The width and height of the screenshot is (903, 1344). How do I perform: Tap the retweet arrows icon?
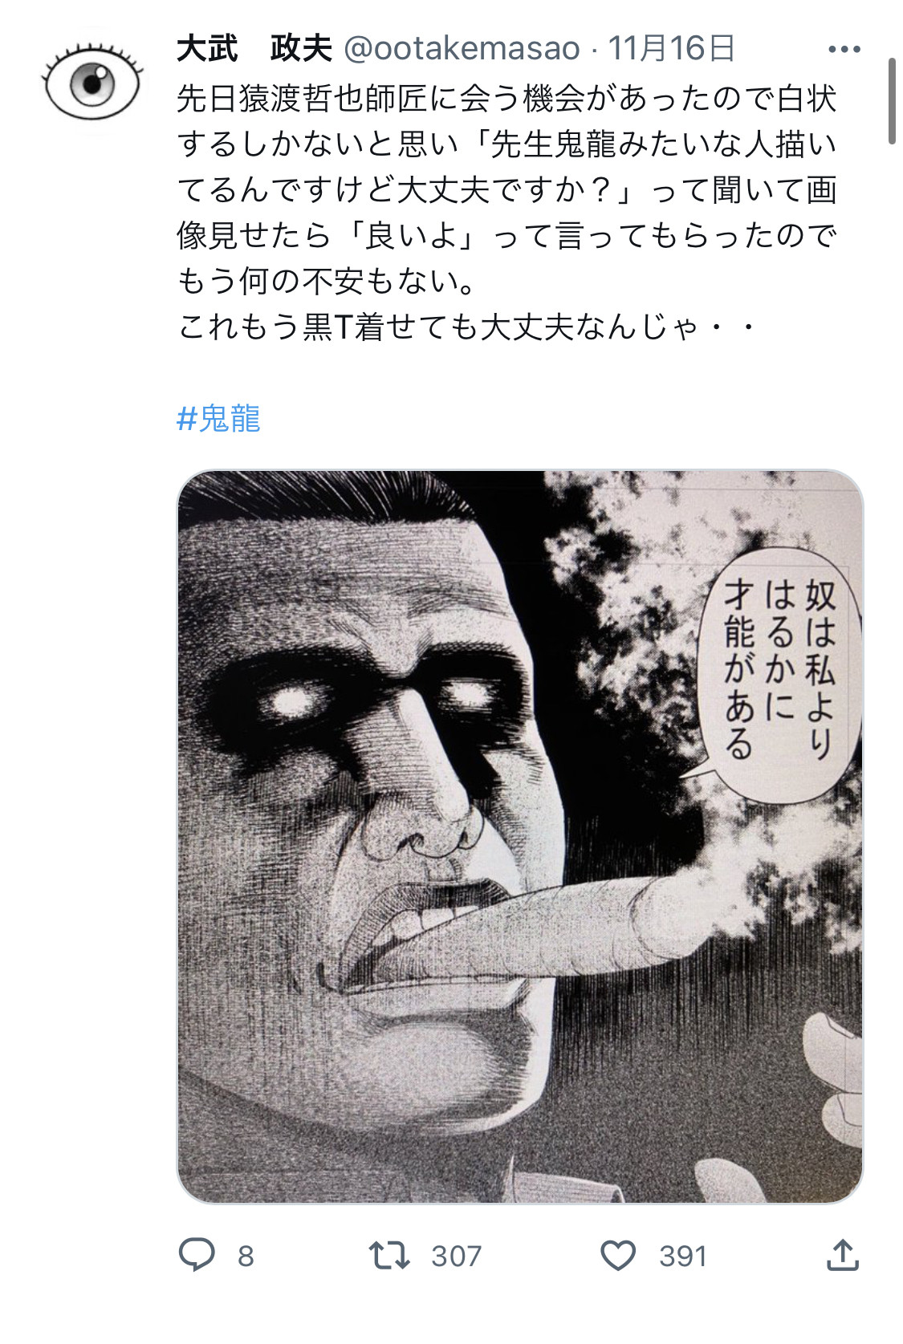pos(389,1255)
